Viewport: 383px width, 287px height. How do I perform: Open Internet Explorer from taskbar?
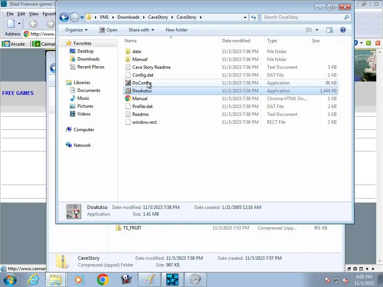(33, 280)
